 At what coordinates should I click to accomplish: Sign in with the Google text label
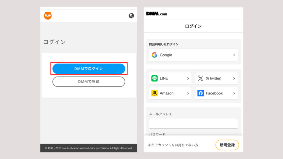tap(166, 55)
